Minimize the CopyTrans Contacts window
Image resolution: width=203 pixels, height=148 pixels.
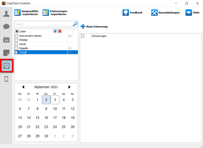pyautogui.click(x=176, y=3)
